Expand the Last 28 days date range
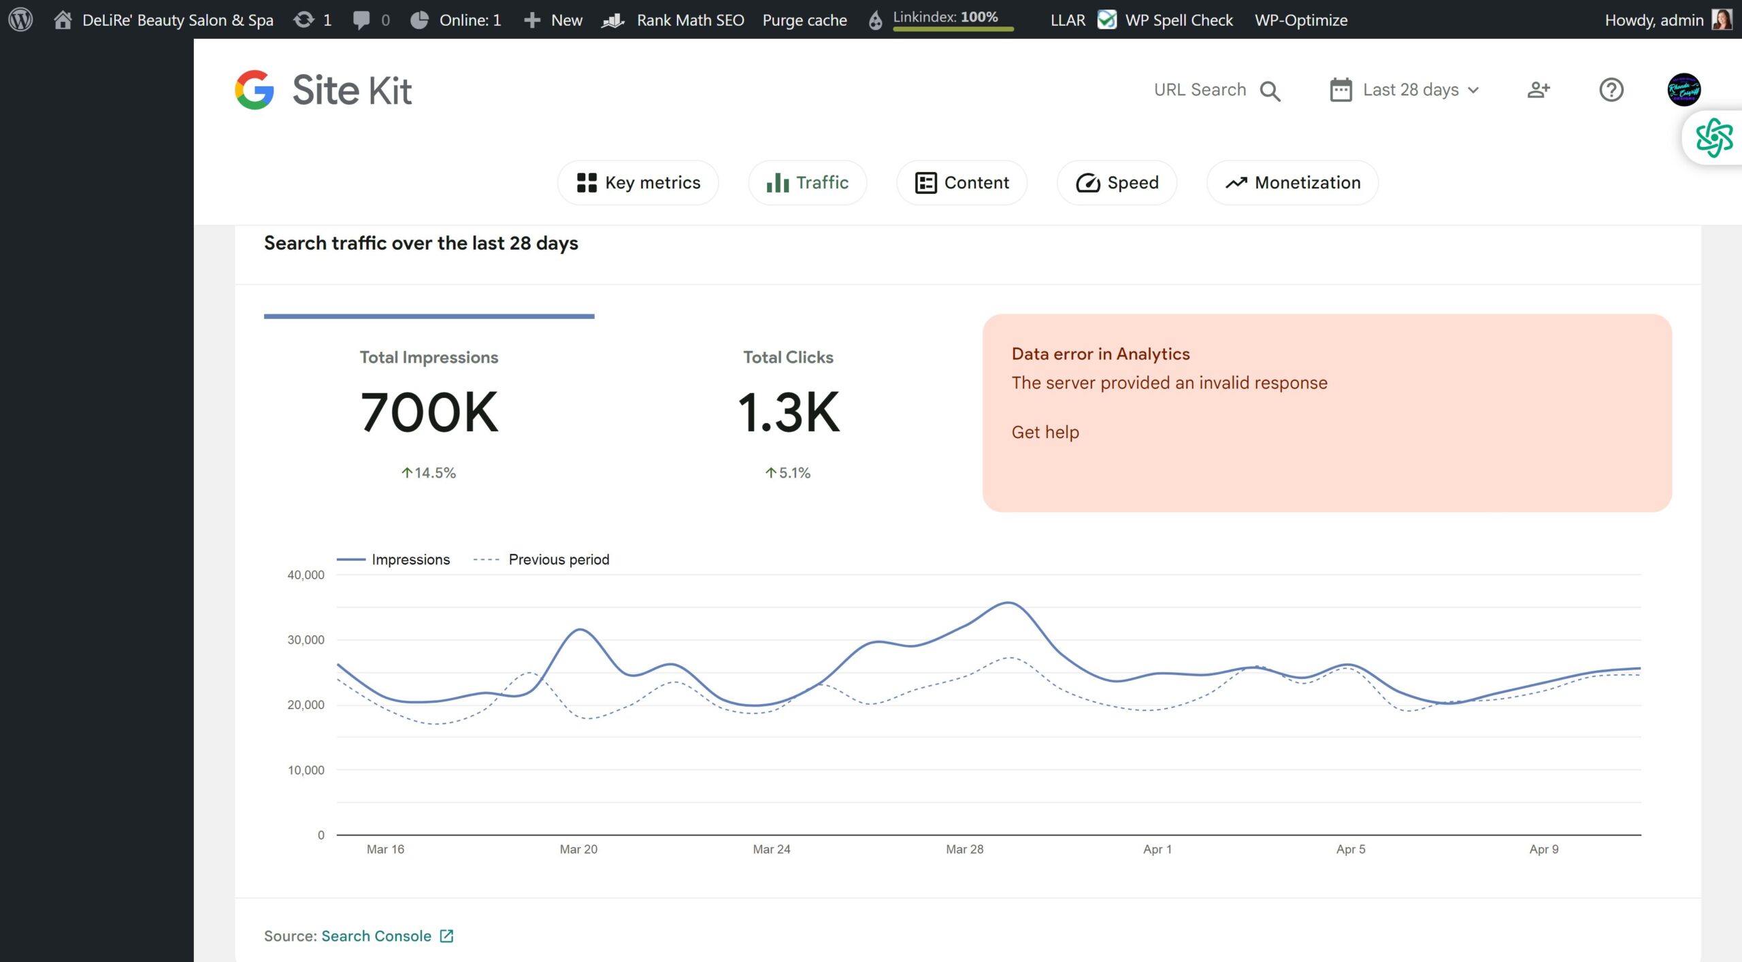 [1405, 90]
